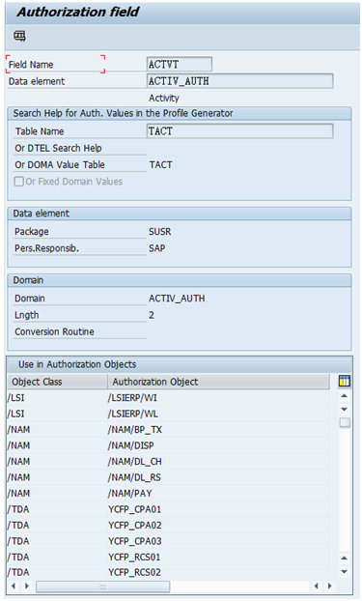The width and height of the screenshot is (362, 601).
Task: Click the Object Class column header
Action: pyautogui.click(x=57, y=382)
